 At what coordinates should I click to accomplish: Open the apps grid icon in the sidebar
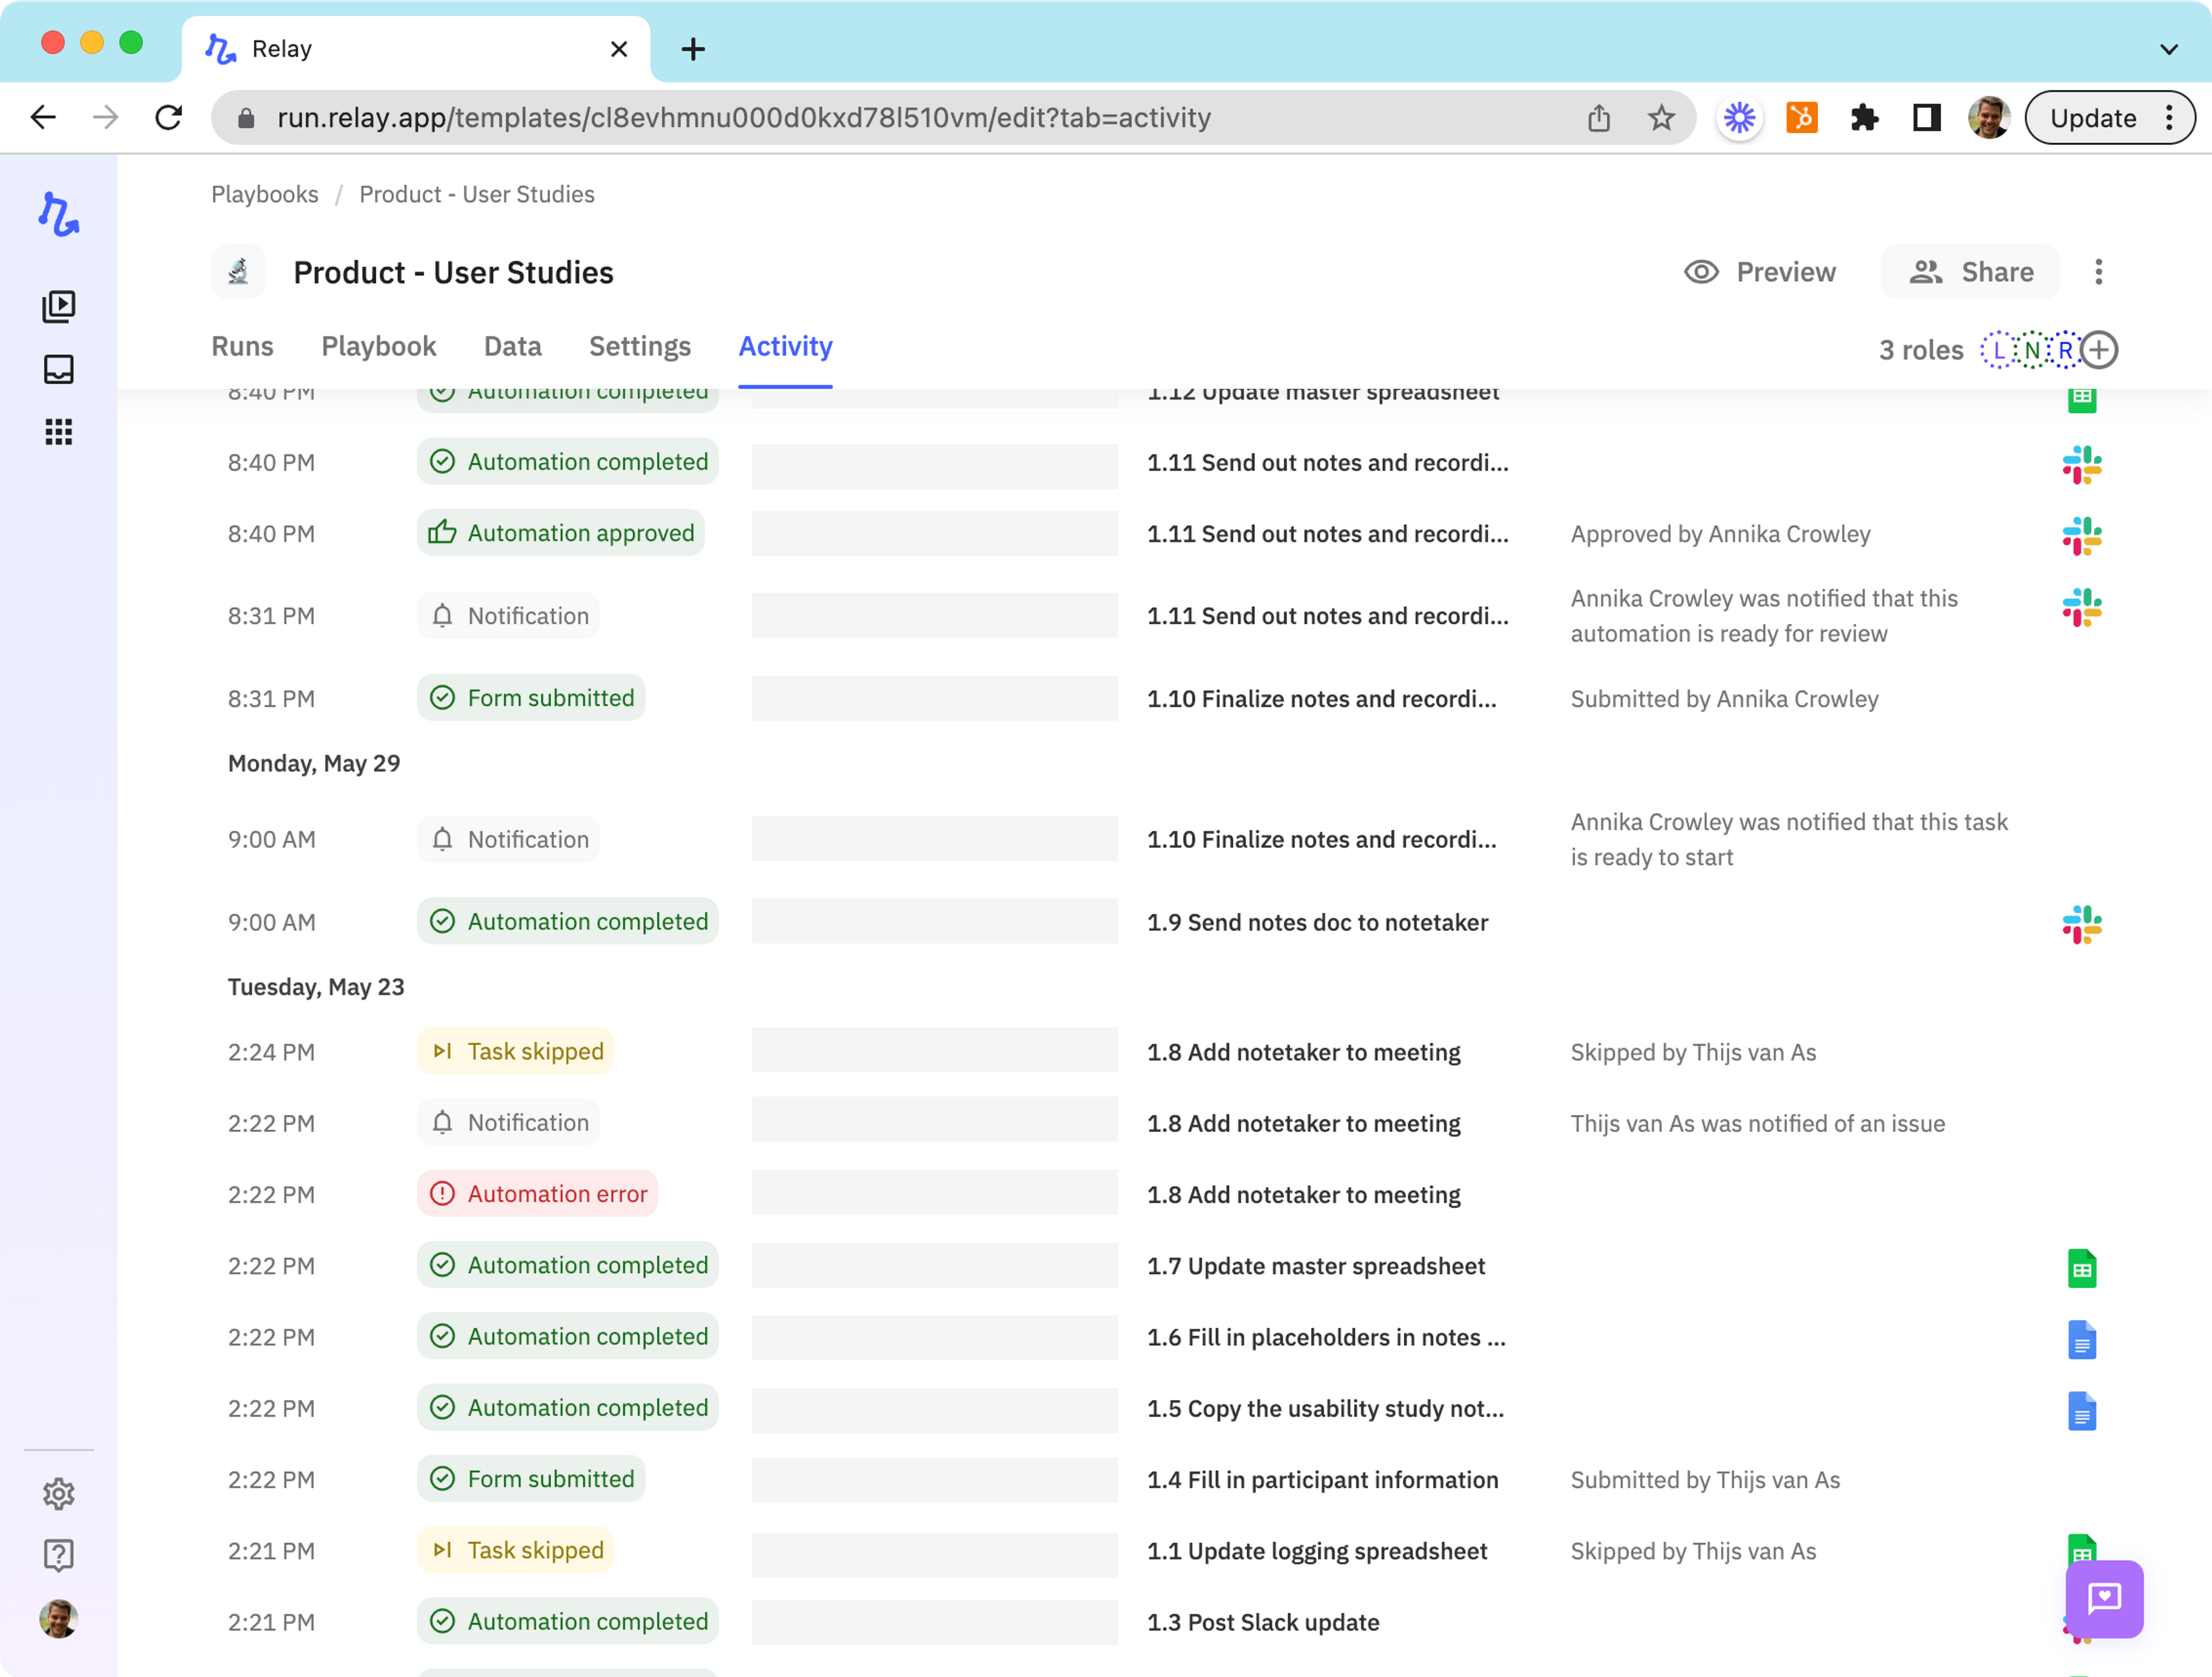tap(58, 432)
